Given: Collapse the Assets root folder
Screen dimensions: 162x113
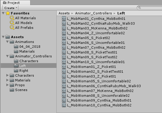Looking at the screenshot, I should (3, 37).
